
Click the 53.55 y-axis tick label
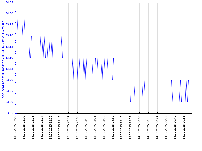[9, 113]
